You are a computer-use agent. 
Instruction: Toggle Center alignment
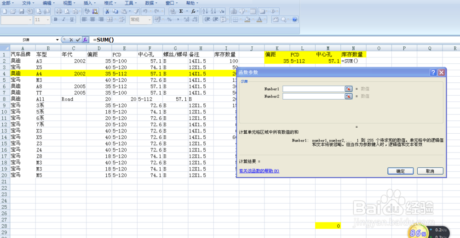(x=92, y=20)
